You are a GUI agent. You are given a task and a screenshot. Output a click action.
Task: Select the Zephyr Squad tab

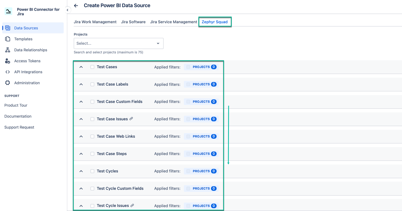click(x=215, y=22)
